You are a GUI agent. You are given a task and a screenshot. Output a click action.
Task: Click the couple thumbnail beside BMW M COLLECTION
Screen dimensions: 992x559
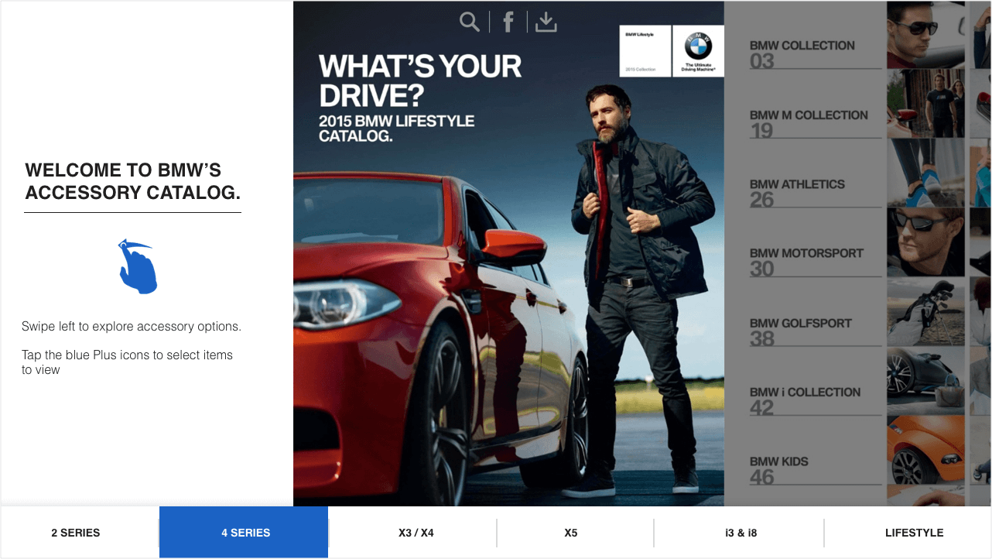click(925, 104)
